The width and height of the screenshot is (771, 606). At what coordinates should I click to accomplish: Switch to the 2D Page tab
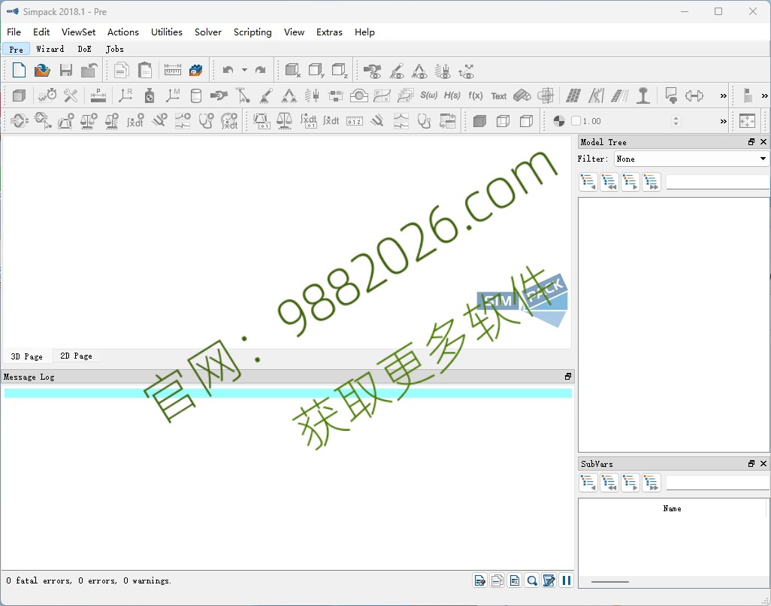(x=76, y=356)
